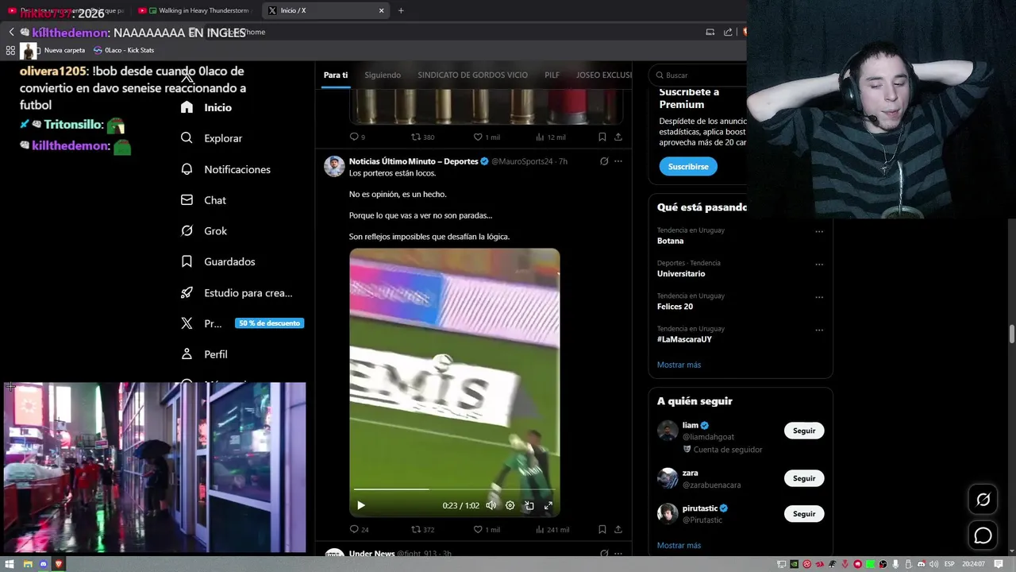Open Grok explanation on MauroSports24 post
Viewport: 1016px width, 572px height.
604,161
